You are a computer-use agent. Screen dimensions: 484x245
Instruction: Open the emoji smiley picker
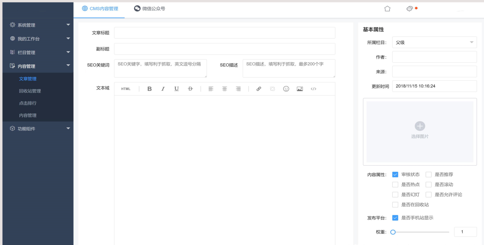pyautogui.click(x=286, y=89)
